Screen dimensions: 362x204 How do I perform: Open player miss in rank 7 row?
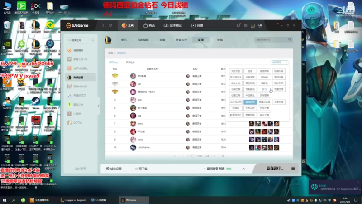[x=140, y=124]
